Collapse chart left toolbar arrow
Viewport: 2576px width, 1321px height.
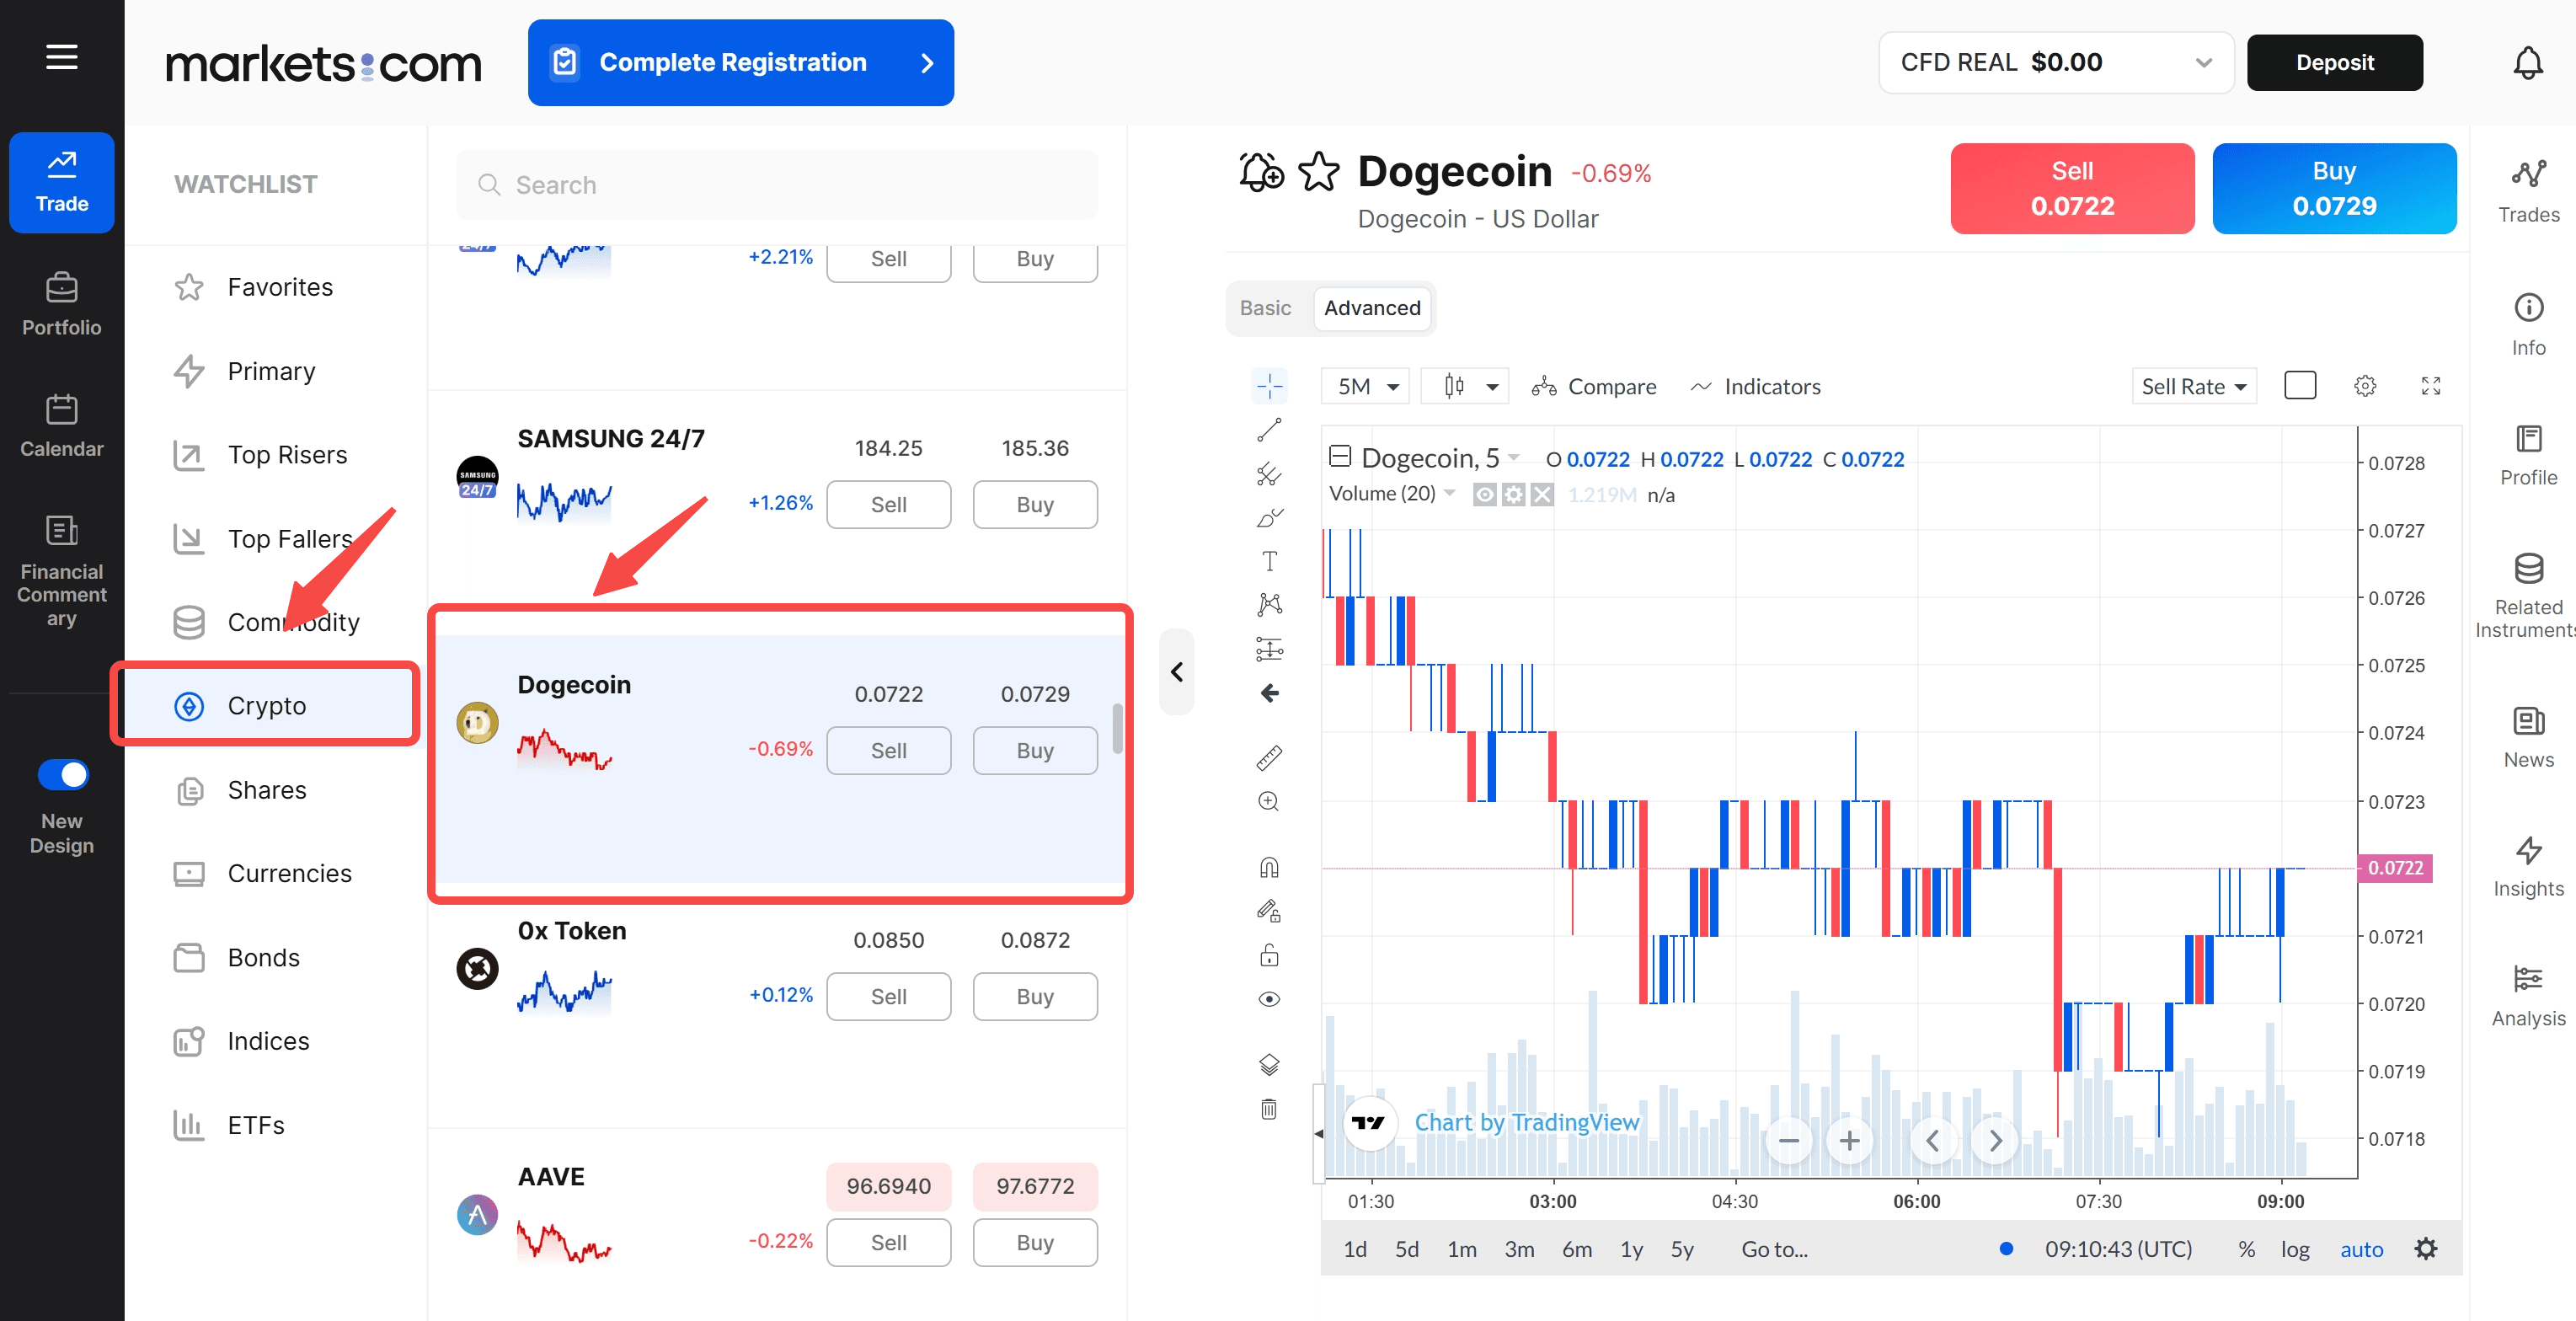[1319, 1133]
